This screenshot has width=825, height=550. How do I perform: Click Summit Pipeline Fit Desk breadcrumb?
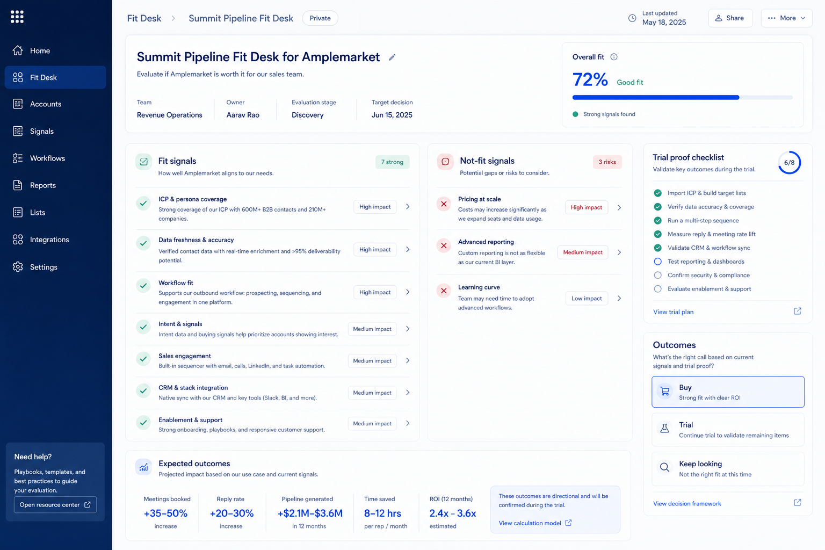pyautogui.click(x=241, y=18)
